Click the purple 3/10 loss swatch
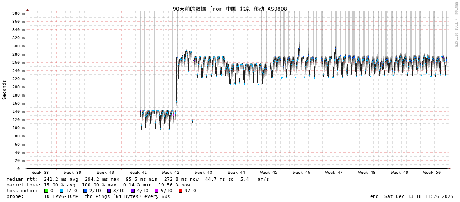This screenshot has height=202, width=460. 109,191
